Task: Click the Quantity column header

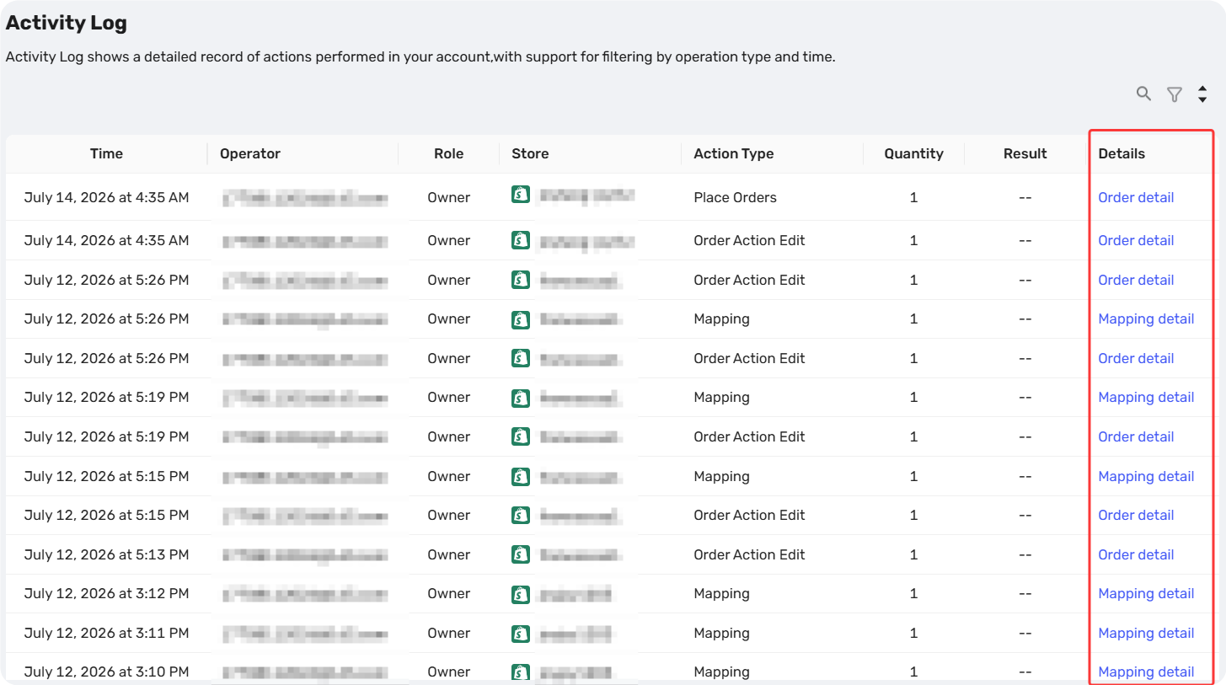Action: pyautogui.click(x=913, y=153)
